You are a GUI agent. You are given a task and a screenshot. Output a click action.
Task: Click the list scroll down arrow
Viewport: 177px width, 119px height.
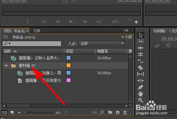tap(130, 102)
